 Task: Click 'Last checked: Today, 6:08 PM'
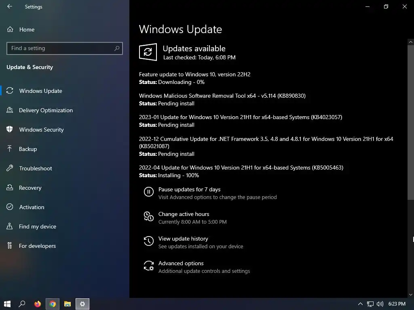pos(199,57)
